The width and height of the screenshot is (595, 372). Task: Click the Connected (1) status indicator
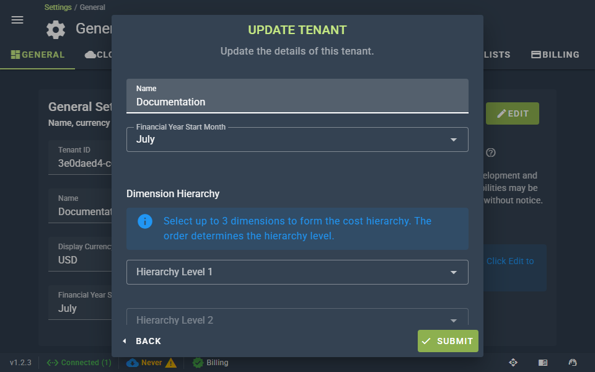(x=79, y=363)
